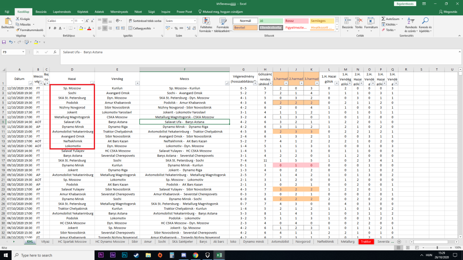Click the Beillesztés paste icon
Image resolution: width=463 pixels, height=260 pixels.
pos(7,22)
